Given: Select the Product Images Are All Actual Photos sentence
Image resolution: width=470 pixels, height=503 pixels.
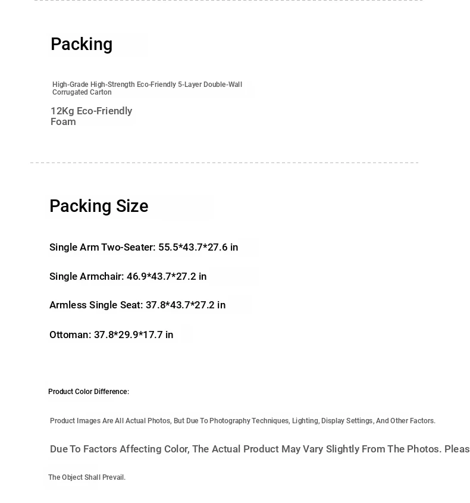Looking at the screenshot, I should click(x=243, y=421).
